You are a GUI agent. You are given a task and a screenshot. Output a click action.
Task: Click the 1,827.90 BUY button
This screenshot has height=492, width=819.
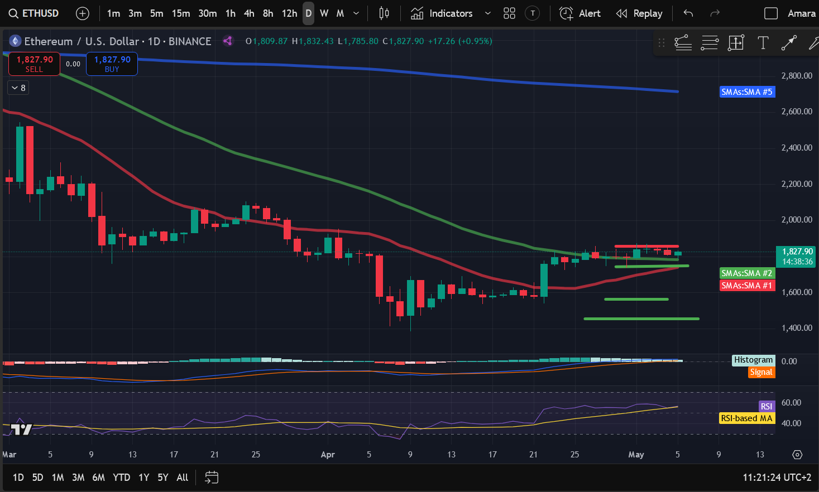(112, 64)
